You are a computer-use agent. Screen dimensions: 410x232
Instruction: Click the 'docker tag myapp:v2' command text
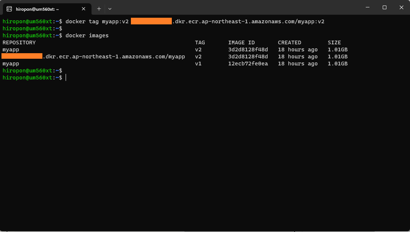pos(97,21)
